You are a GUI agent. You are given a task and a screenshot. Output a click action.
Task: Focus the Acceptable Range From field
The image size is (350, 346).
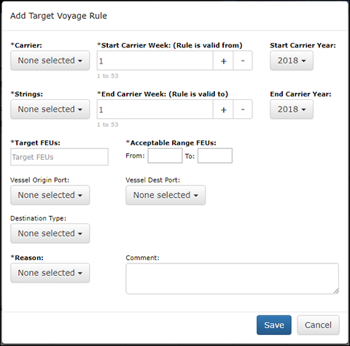(x=165, y=155)
